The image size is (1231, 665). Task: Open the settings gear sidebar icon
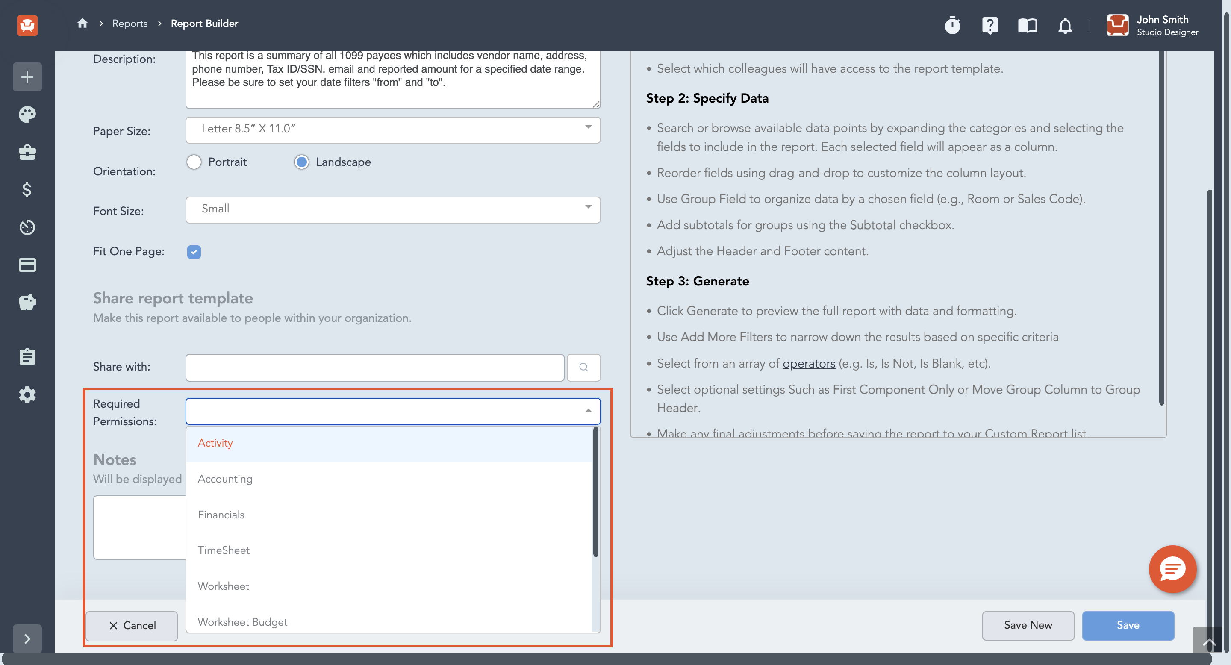(27, 394)
